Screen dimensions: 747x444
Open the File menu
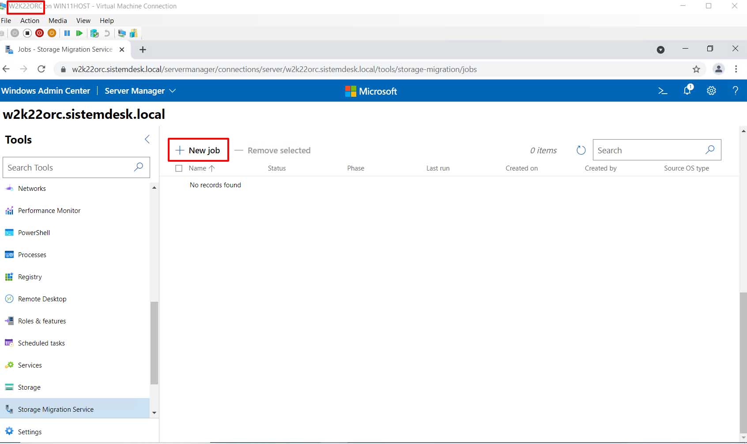pos(6,20)
